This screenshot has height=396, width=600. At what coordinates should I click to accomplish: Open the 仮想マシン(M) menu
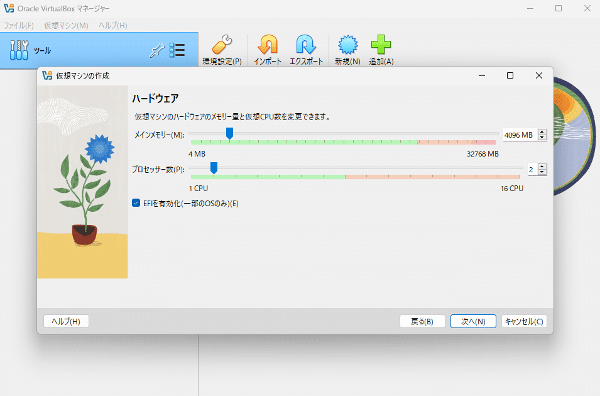coord(66,25)
